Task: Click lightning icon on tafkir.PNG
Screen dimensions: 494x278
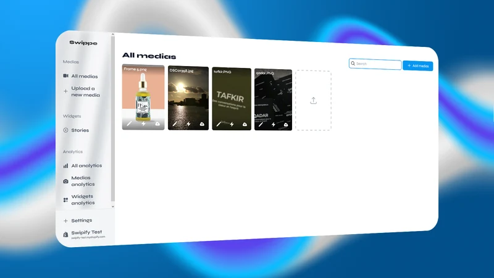Action: pos(232,125)
